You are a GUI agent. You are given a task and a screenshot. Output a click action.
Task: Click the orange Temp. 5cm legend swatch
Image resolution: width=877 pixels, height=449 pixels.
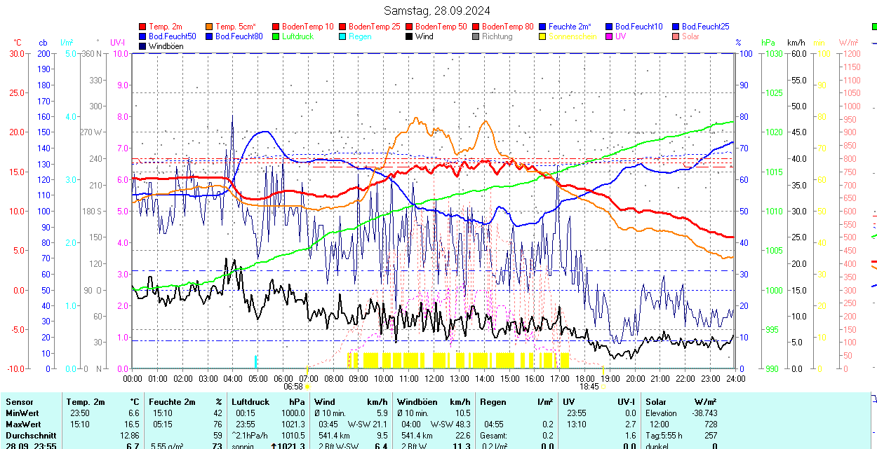(x=210, y=27)
